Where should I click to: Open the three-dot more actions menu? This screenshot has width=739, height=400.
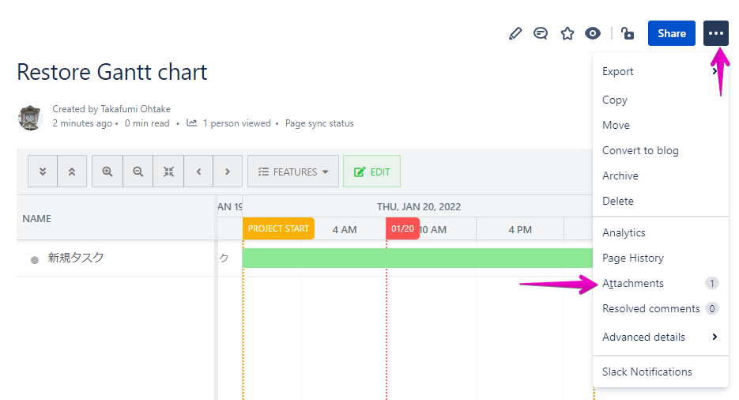click(x=715, y=33)
